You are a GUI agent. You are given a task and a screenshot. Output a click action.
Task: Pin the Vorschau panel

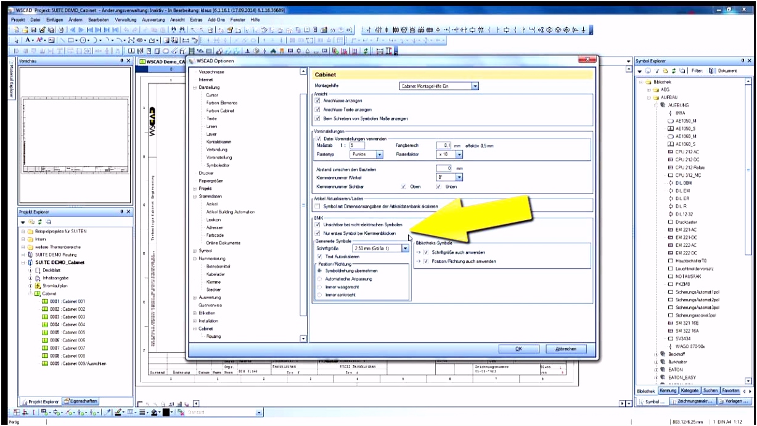pos(122,61)
